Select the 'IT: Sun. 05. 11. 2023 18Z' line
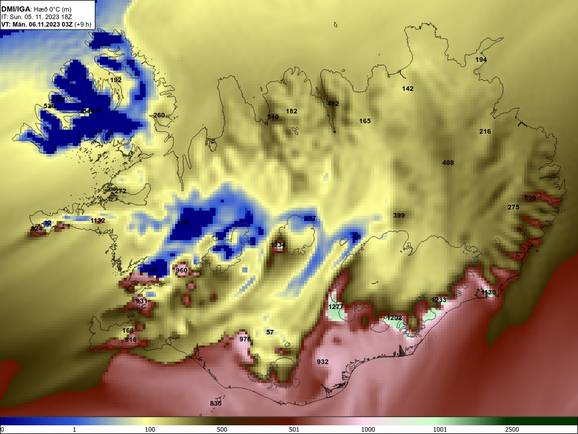Screen dimensions: 578x434 (36, 17)
